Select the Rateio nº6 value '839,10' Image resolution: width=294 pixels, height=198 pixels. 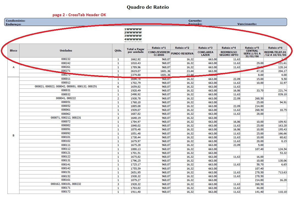pyautogui.click(x=275, y=94)
